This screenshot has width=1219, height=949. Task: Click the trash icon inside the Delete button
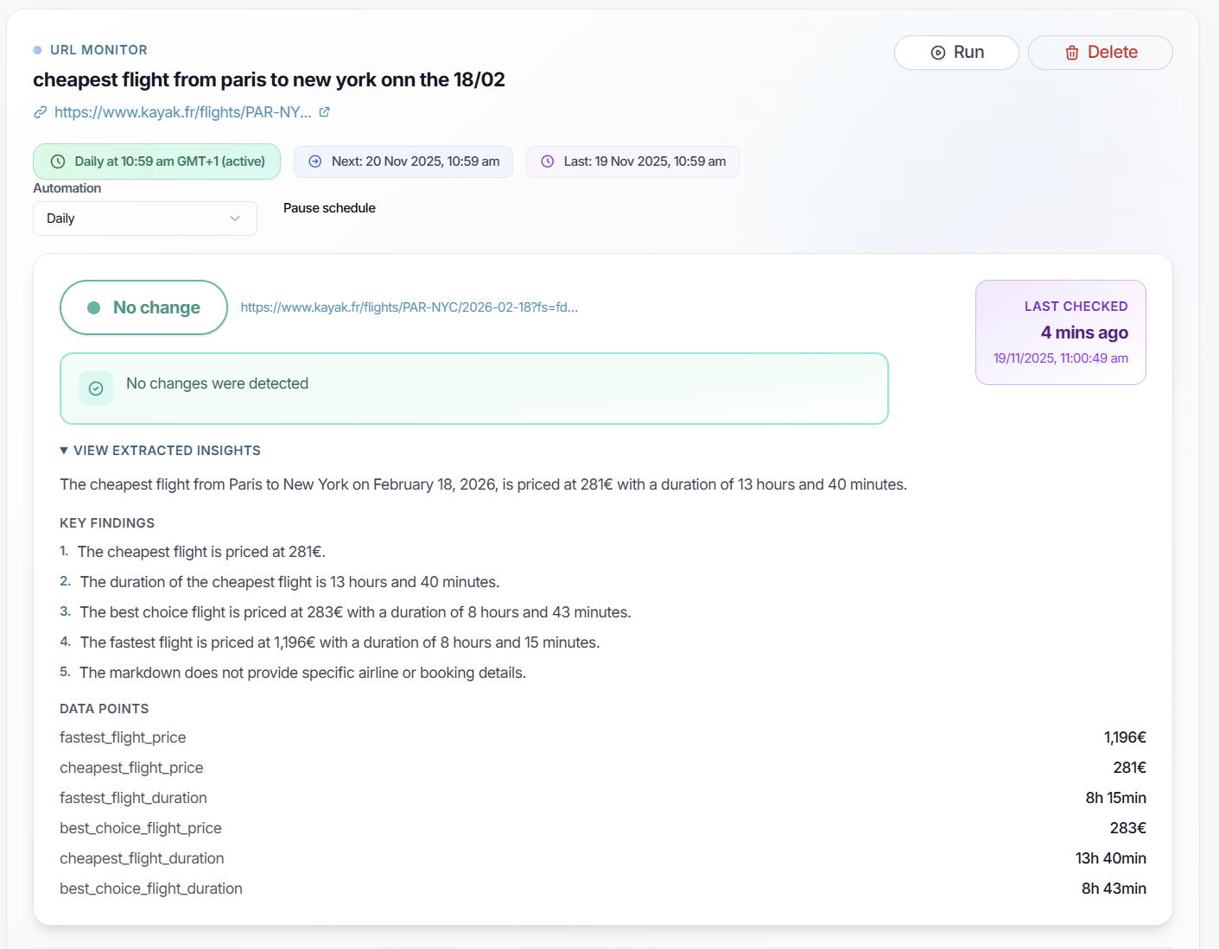(1072, 53)
